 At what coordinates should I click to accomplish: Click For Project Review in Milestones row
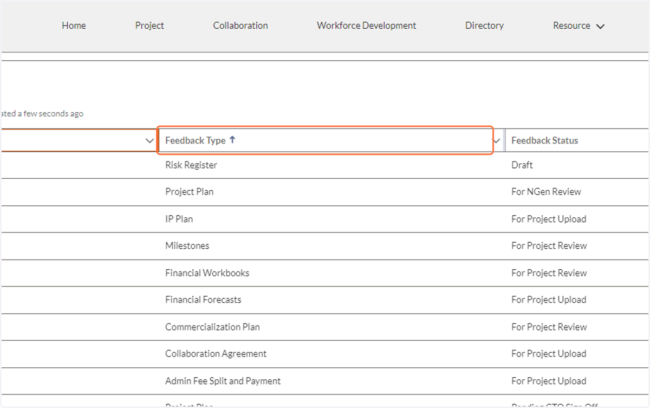[549, 245]
